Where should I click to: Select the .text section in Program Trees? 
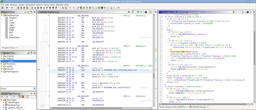tap(11, 20)
